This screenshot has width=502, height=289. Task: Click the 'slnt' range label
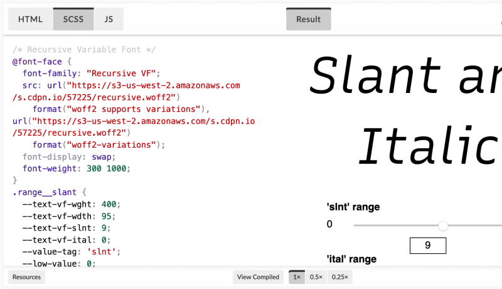353,207
